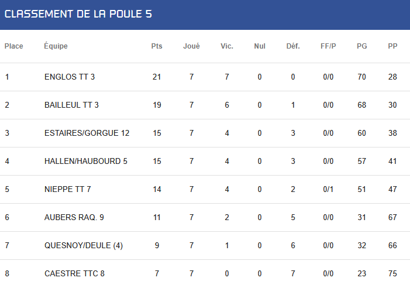410x288 pixels.
Task: Click the Pts column header
Action: coord(157,46)
